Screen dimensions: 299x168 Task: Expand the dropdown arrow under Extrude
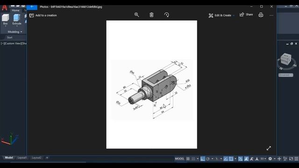pos(17,26)
